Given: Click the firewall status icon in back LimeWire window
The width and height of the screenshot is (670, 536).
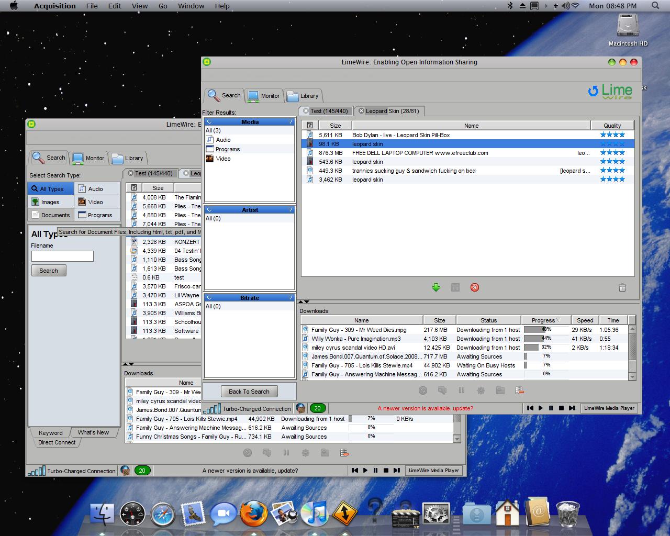Looking at the screenshot, I should (125, 470).
